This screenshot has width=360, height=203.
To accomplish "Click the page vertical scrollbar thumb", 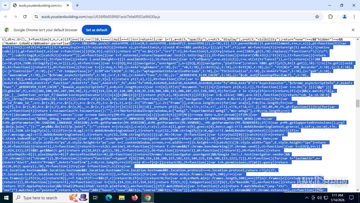I will point(358,103).
